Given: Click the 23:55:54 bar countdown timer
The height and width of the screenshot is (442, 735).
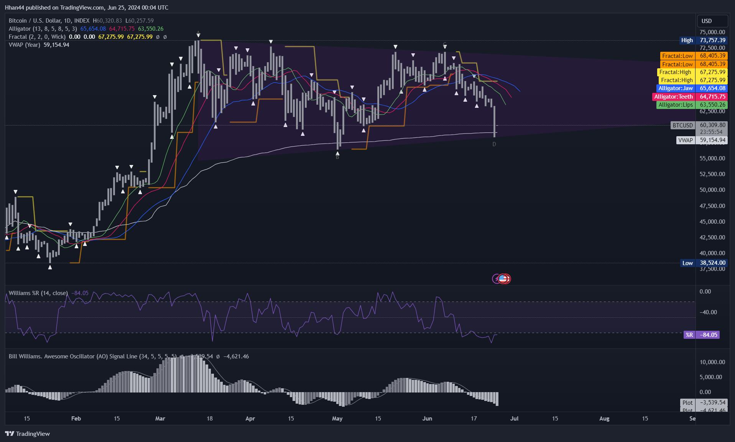Looking at the screenshot, I should 711,132.
